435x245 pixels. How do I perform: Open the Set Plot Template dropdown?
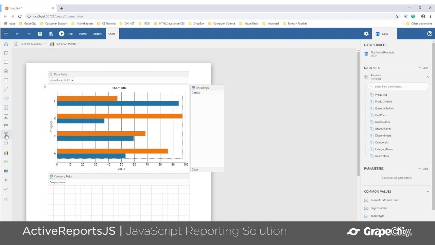30,44
